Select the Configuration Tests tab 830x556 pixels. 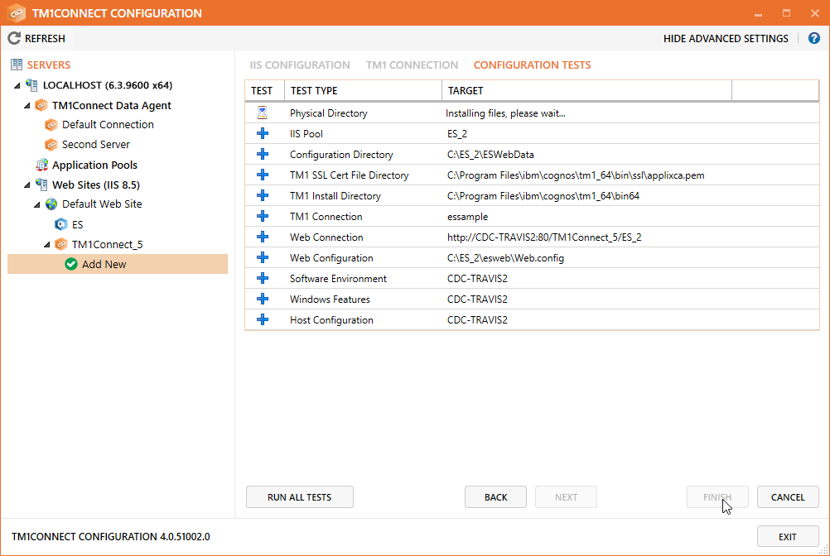click(x=532, y=65)
